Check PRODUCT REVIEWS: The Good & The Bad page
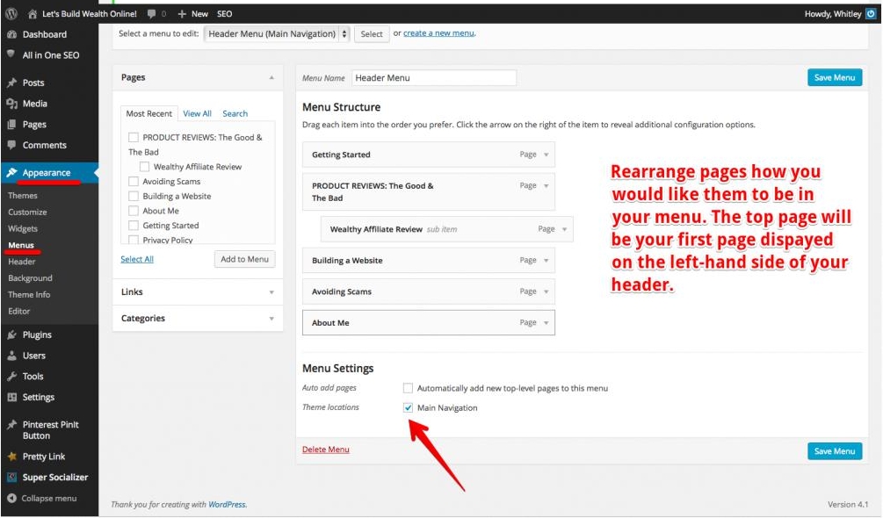This screenshot has height=518, width=883. coord(134,137)
